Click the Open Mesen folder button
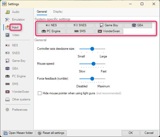 tap(19, 133)
